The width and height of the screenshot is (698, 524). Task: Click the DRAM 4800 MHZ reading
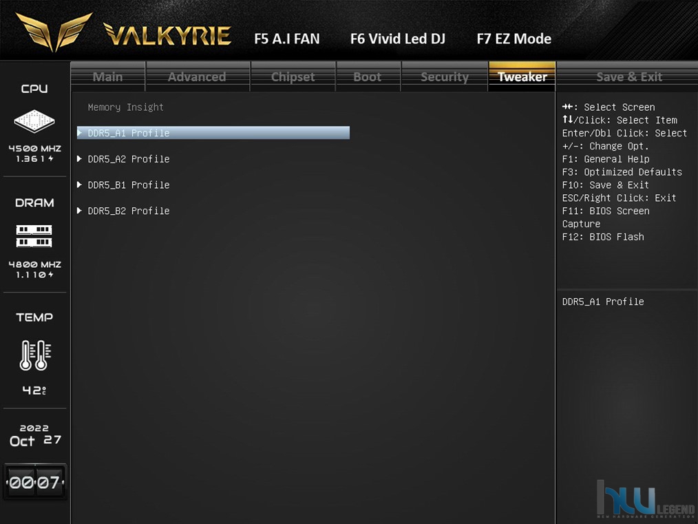pyautogui.click(x=34, y=264)
